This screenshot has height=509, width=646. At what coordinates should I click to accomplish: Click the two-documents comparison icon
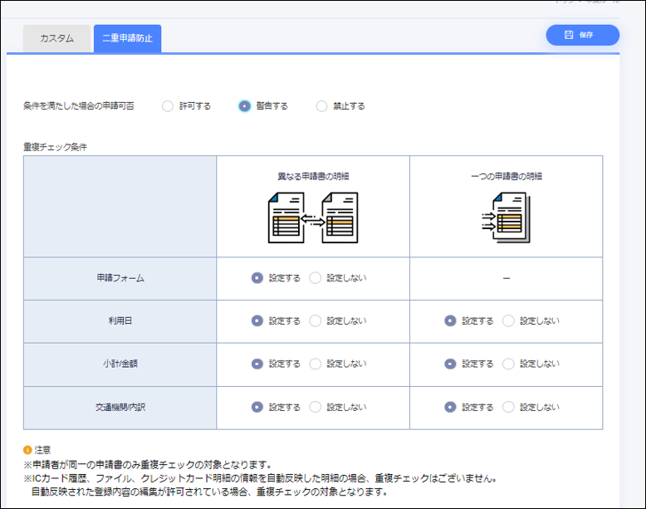313,218
